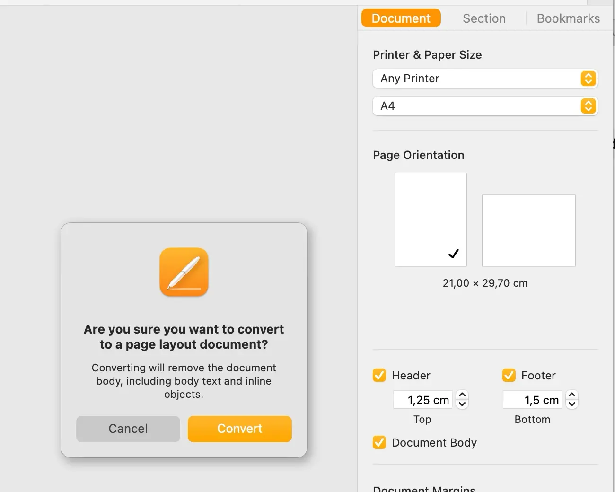The width and height of the screenshot is (615, 492).
Task: Select portrait page orientation thumbnail
Action: tap(430, 220)
